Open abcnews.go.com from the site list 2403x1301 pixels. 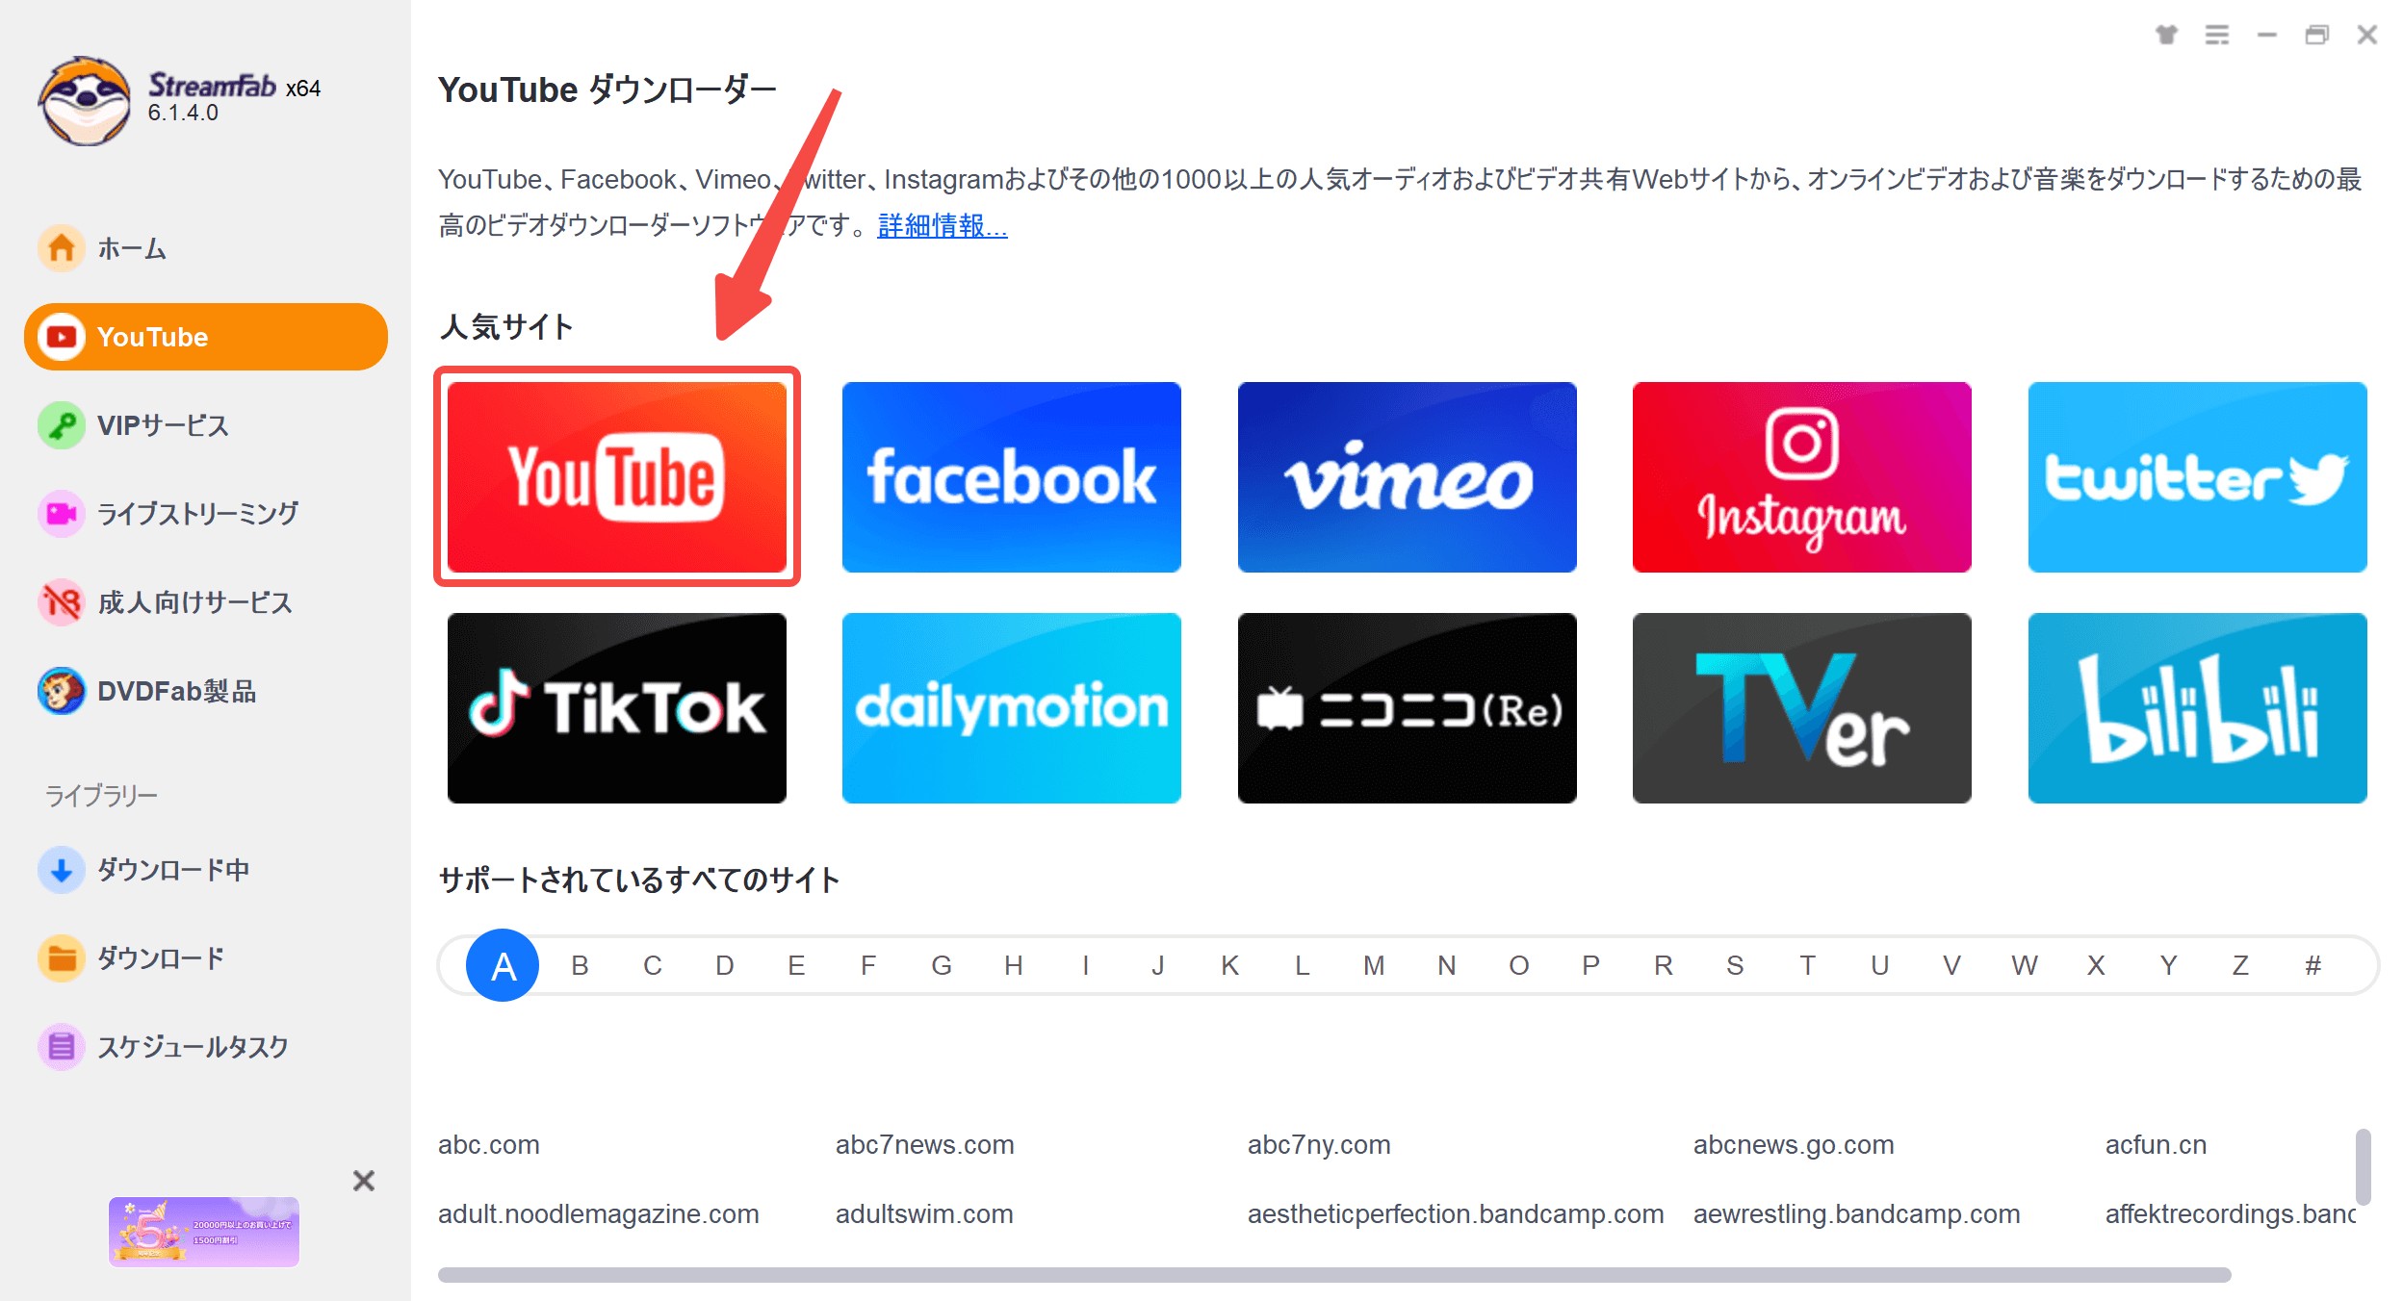tap(1794, 1145)
